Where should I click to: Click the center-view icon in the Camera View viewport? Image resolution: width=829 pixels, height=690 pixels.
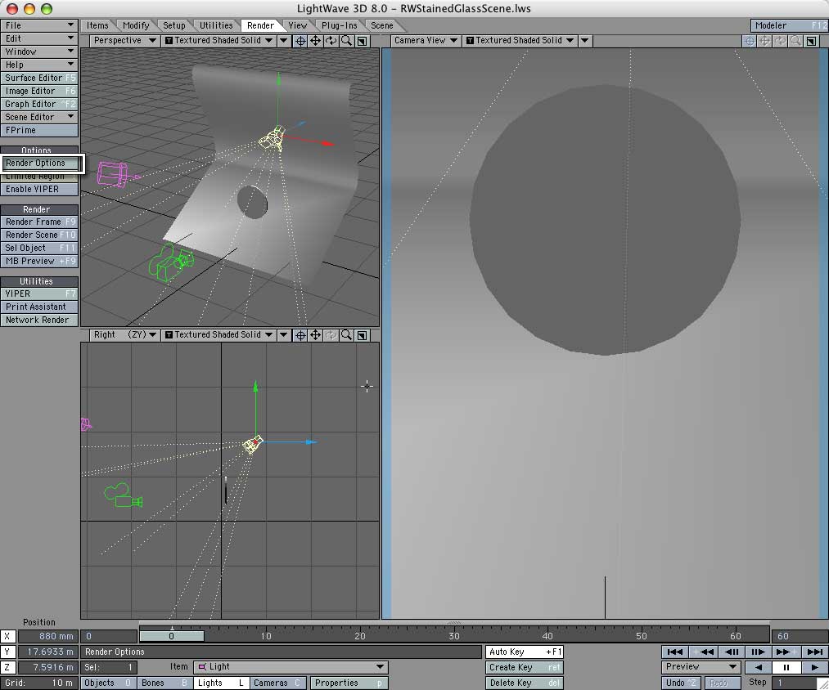pyautogui.click(x=749, y=41)
